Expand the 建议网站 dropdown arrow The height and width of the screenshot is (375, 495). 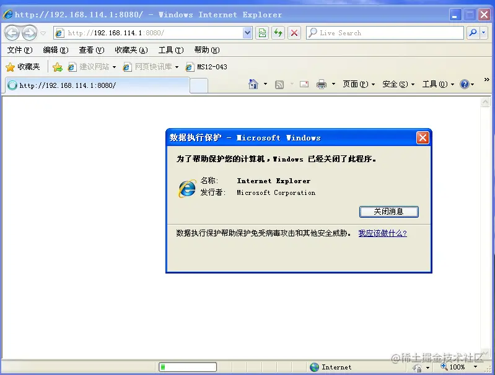[x=114, y=67]
